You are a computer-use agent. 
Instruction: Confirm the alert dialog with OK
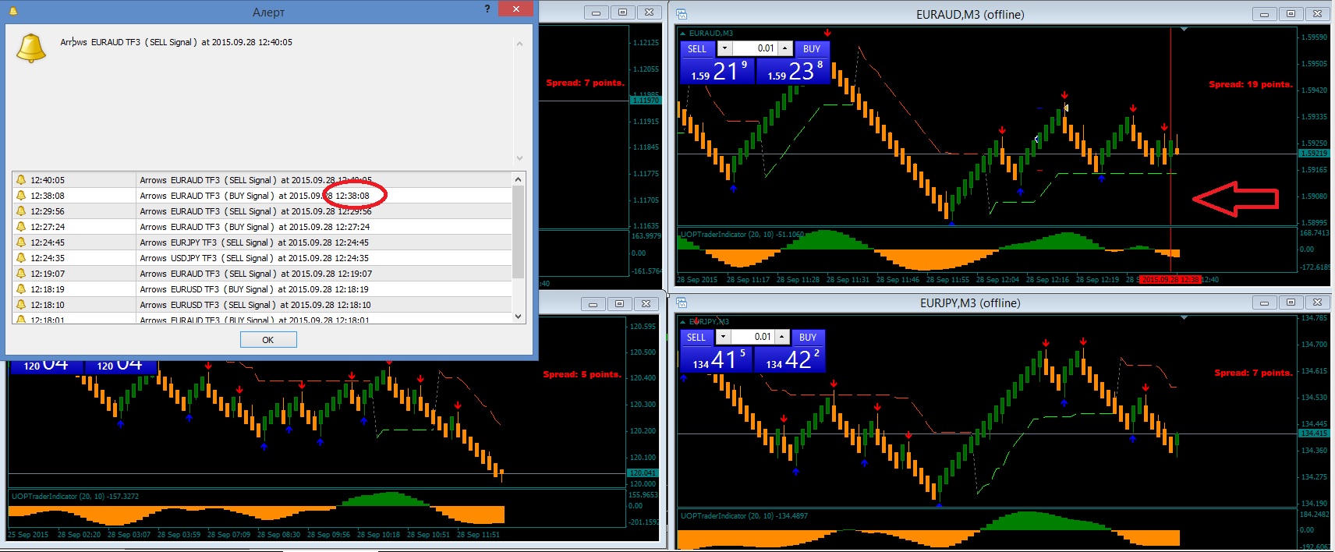268,340
